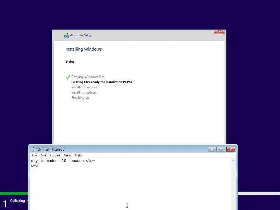This screenshot has width=280, height=210.
Task: Open the Help menu in Notepad
Action: click(x=78, y=155)
